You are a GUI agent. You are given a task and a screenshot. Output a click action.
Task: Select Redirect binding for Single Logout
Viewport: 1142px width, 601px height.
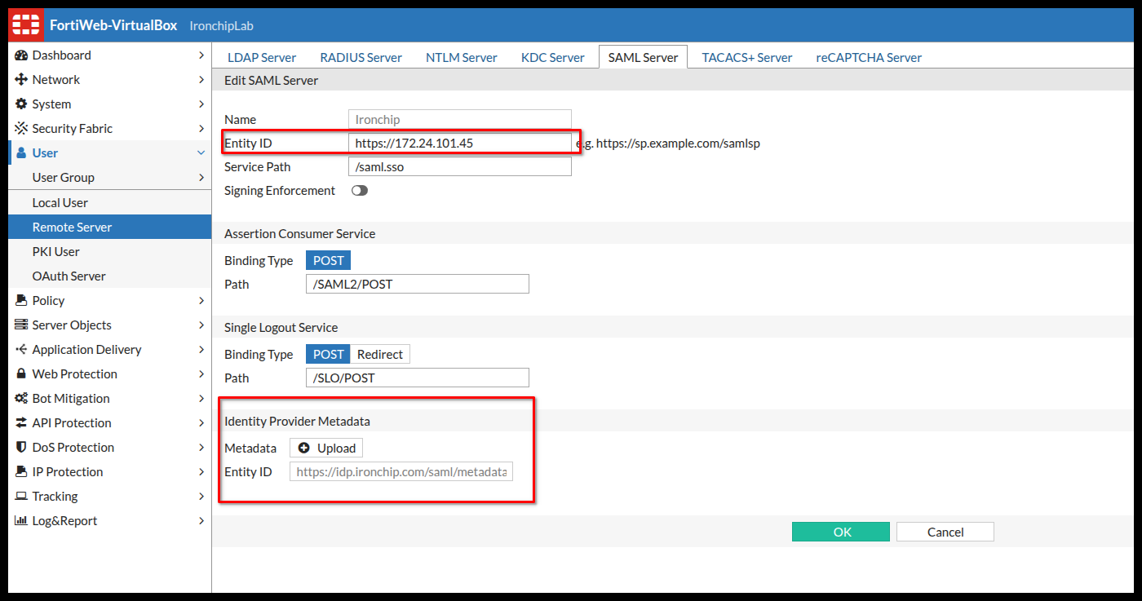pyautogui.click(x=380, y=355)
